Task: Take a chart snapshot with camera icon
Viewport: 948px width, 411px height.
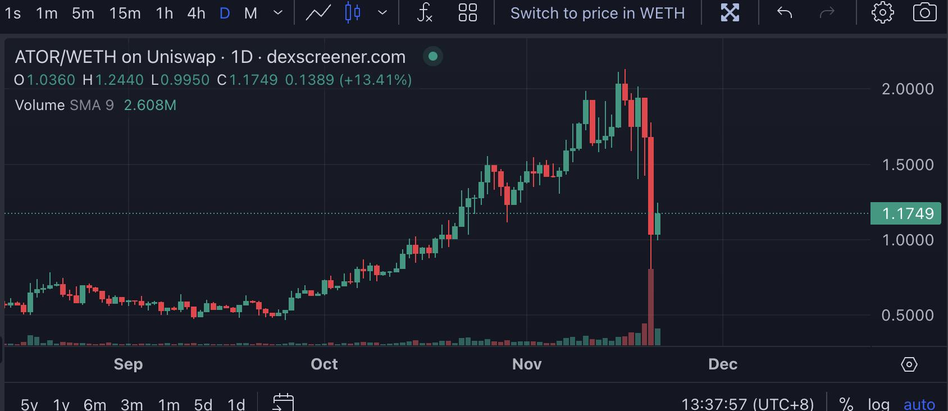Action: tap(924, 12)
